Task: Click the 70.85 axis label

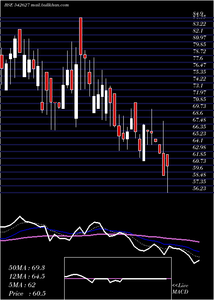Action: [x=199, y=99]
